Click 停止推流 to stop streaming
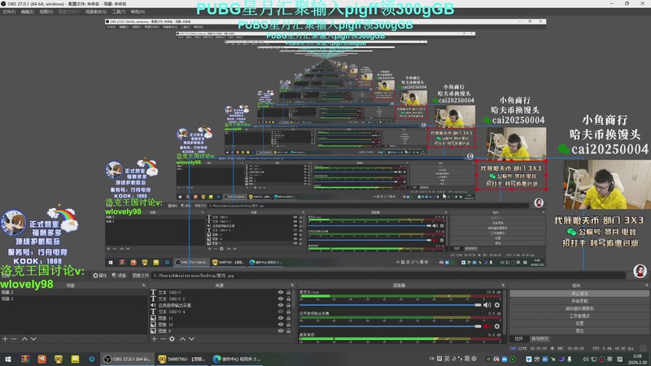651x366 pixels. point(579,294)
